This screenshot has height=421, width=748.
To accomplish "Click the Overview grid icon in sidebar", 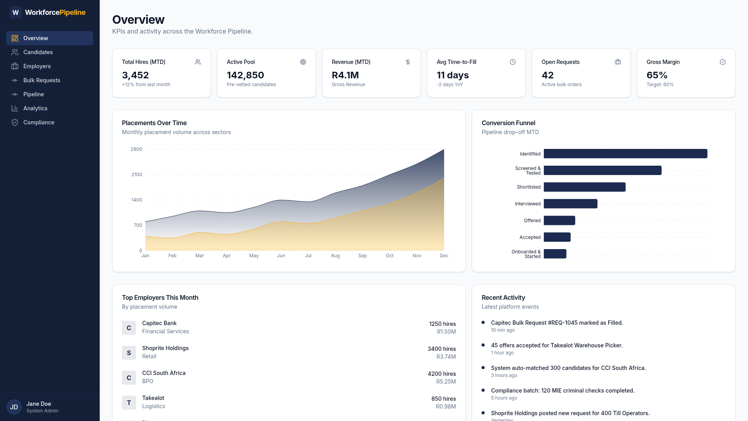I will pyautogui.click(x=15, y=38).
